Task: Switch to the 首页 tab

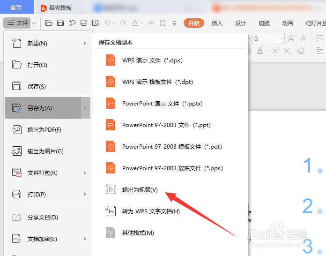Action: (16, 8)
